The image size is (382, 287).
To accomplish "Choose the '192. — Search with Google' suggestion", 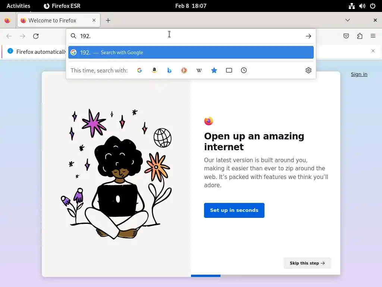I will pos(191,52).
